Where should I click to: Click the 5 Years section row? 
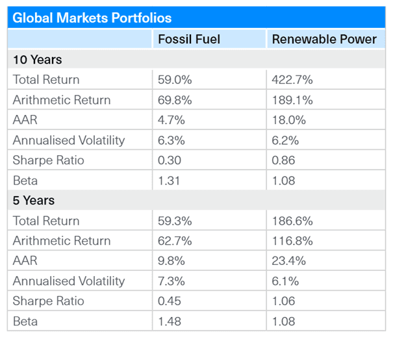tap(34, 201)
